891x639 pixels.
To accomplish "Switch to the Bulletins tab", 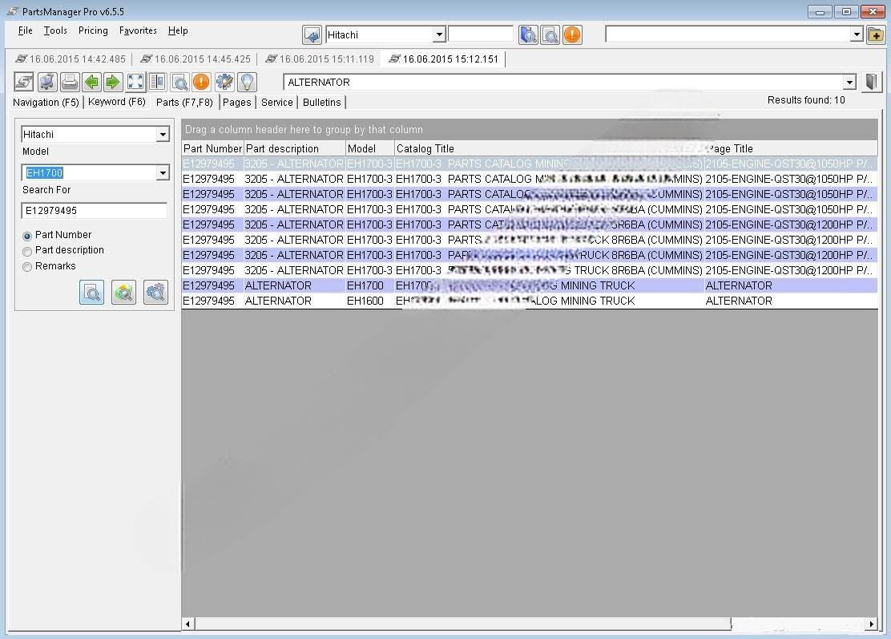I will 322,102.
